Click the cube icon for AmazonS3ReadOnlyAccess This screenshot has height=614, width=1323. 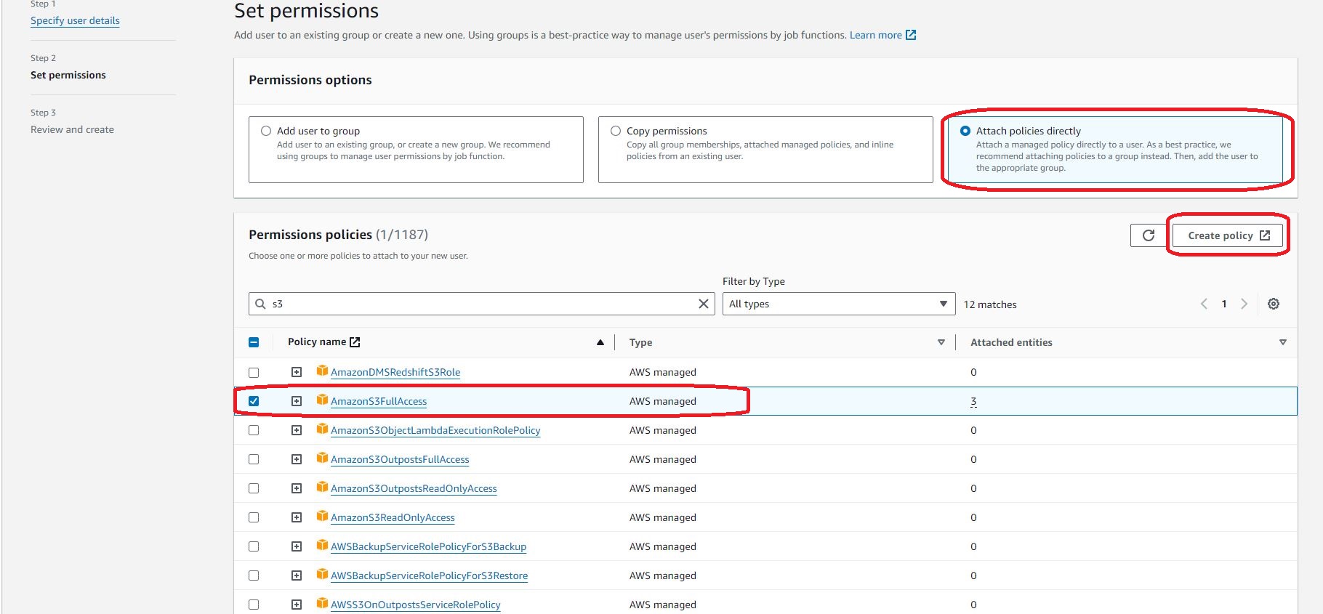[322, 516]
